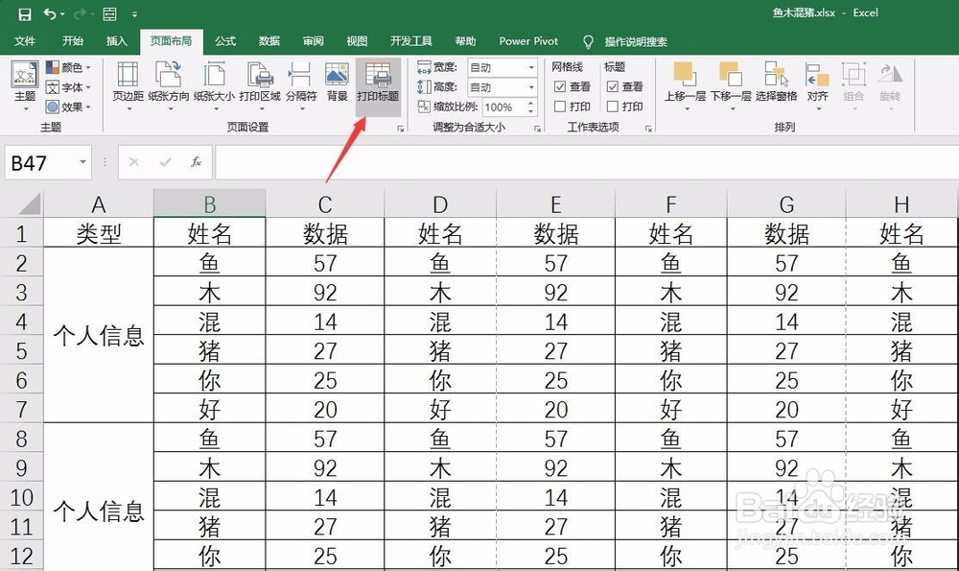Click the print preview quick access icon

[x=109, y=14]
